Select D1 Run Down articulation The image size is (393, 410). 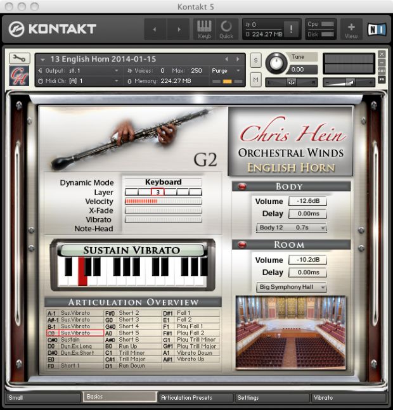[133, 366]
